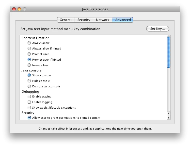190x147 pixels.
Task: Choose Hide console option
Action: (29, 81)
